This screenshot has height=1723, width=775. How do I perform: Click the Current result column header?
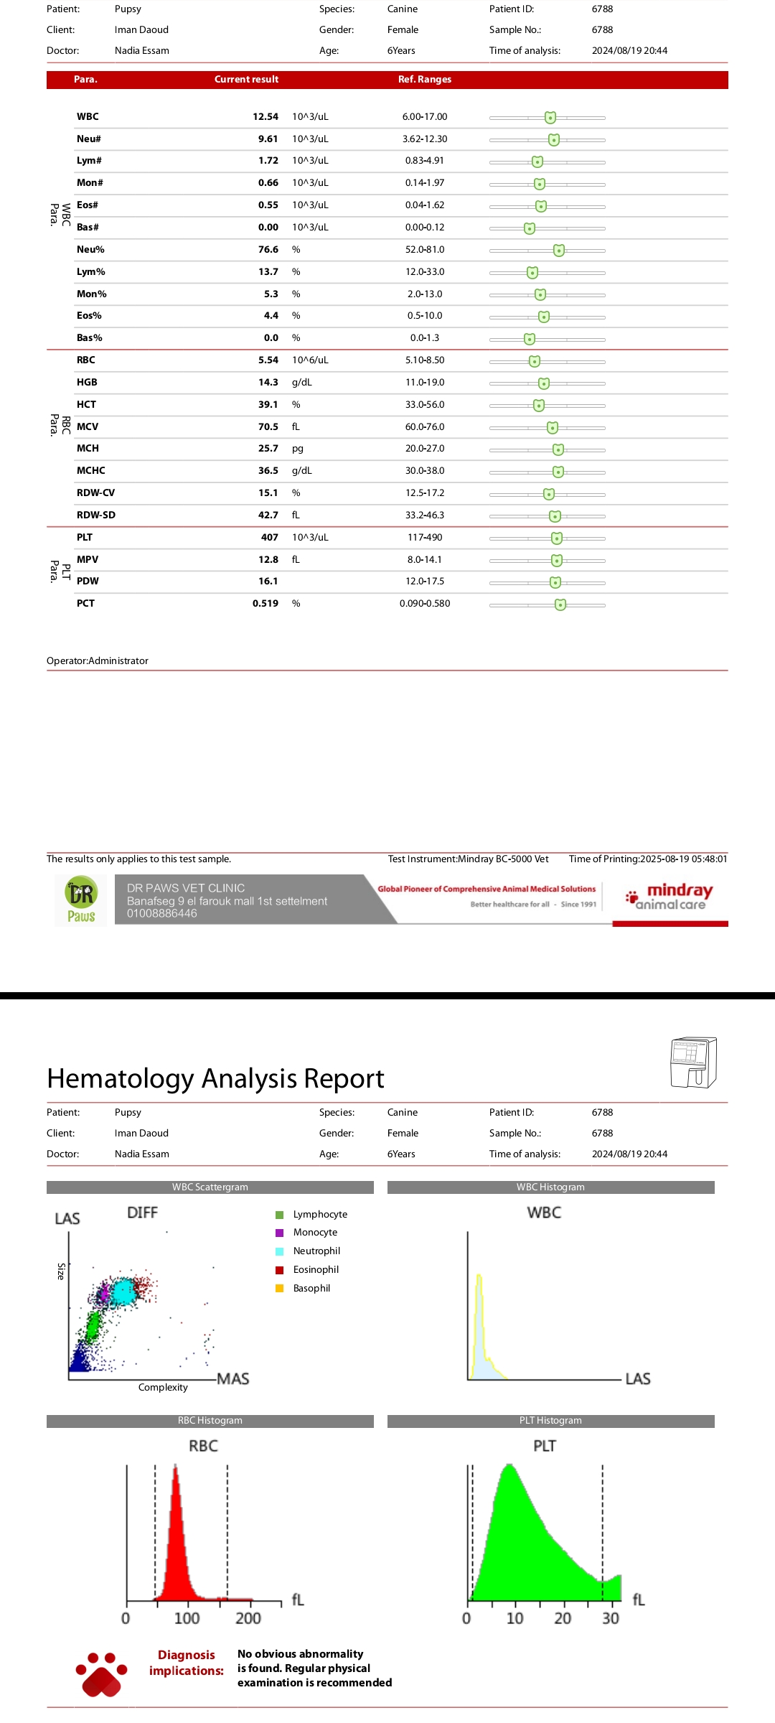(246, 80)
